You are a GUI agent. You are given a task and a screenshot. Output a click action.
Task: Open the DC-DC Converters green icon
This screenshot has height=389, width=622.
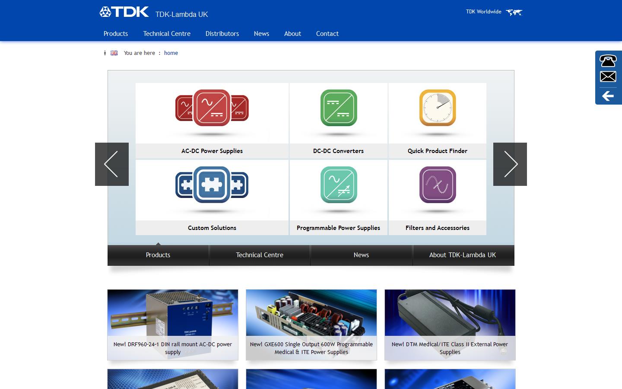[x=338, y=109]
